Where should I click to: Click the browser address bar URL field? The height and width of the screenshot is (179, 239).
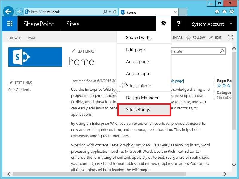(66, 12)
